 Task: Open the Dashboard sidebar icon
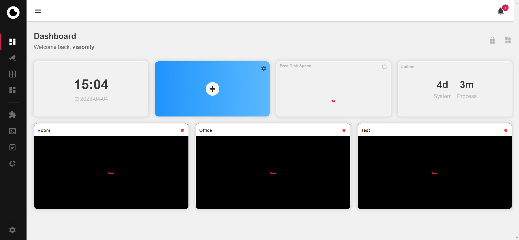click(12, 42)
